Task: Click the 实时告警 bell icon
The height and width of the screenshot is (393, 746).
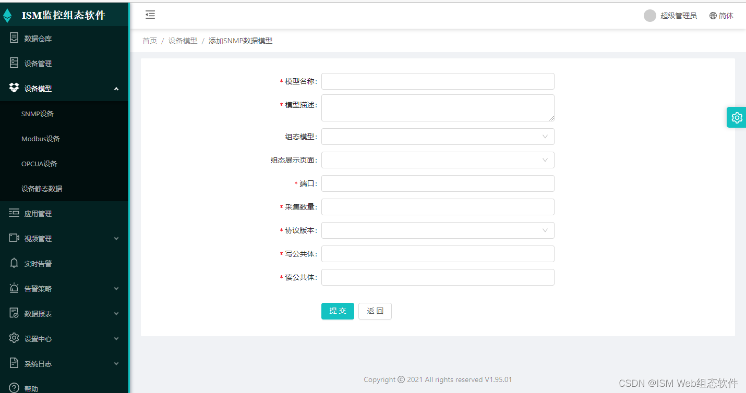Action: coord(14,263)
